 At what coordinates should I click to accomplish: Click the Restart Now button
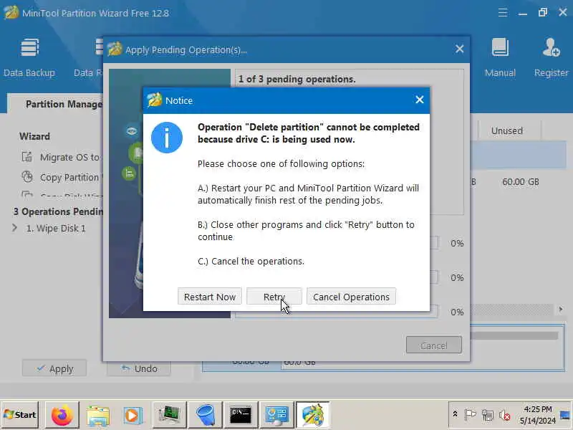pos(209,297)
